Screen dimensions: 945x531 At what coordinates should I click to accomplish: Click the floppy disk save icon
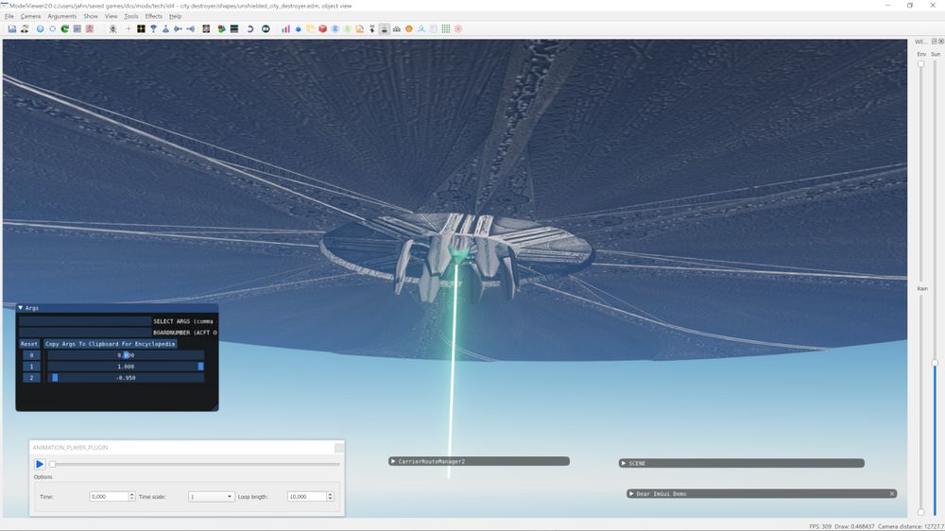12,29
